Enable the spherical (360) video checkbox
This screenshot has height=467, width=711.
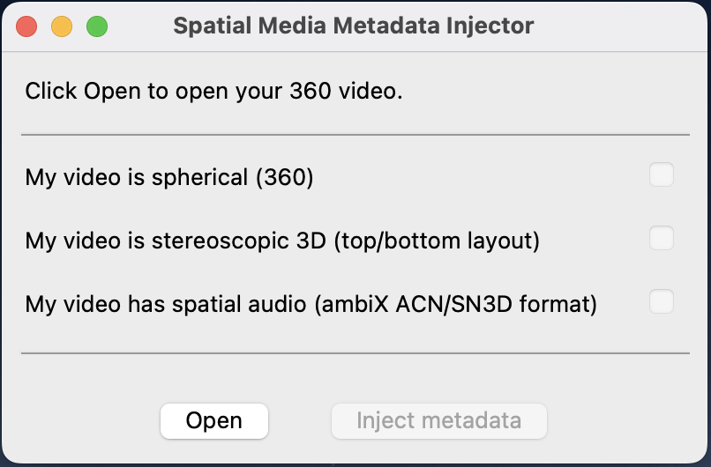coord(661,174)
